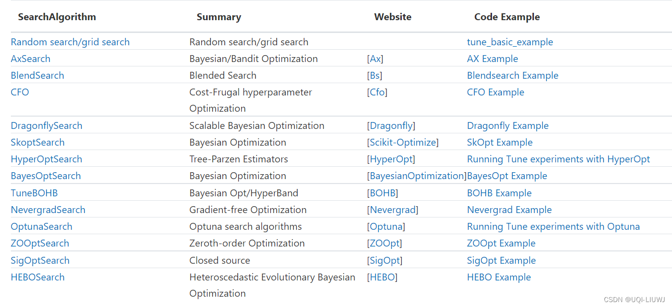Open Running Tune experiments with Optuna

(x=553, y=227)
